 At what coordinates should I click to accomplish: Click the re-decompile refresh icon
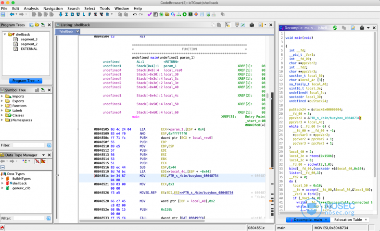[x=335, y=28]
